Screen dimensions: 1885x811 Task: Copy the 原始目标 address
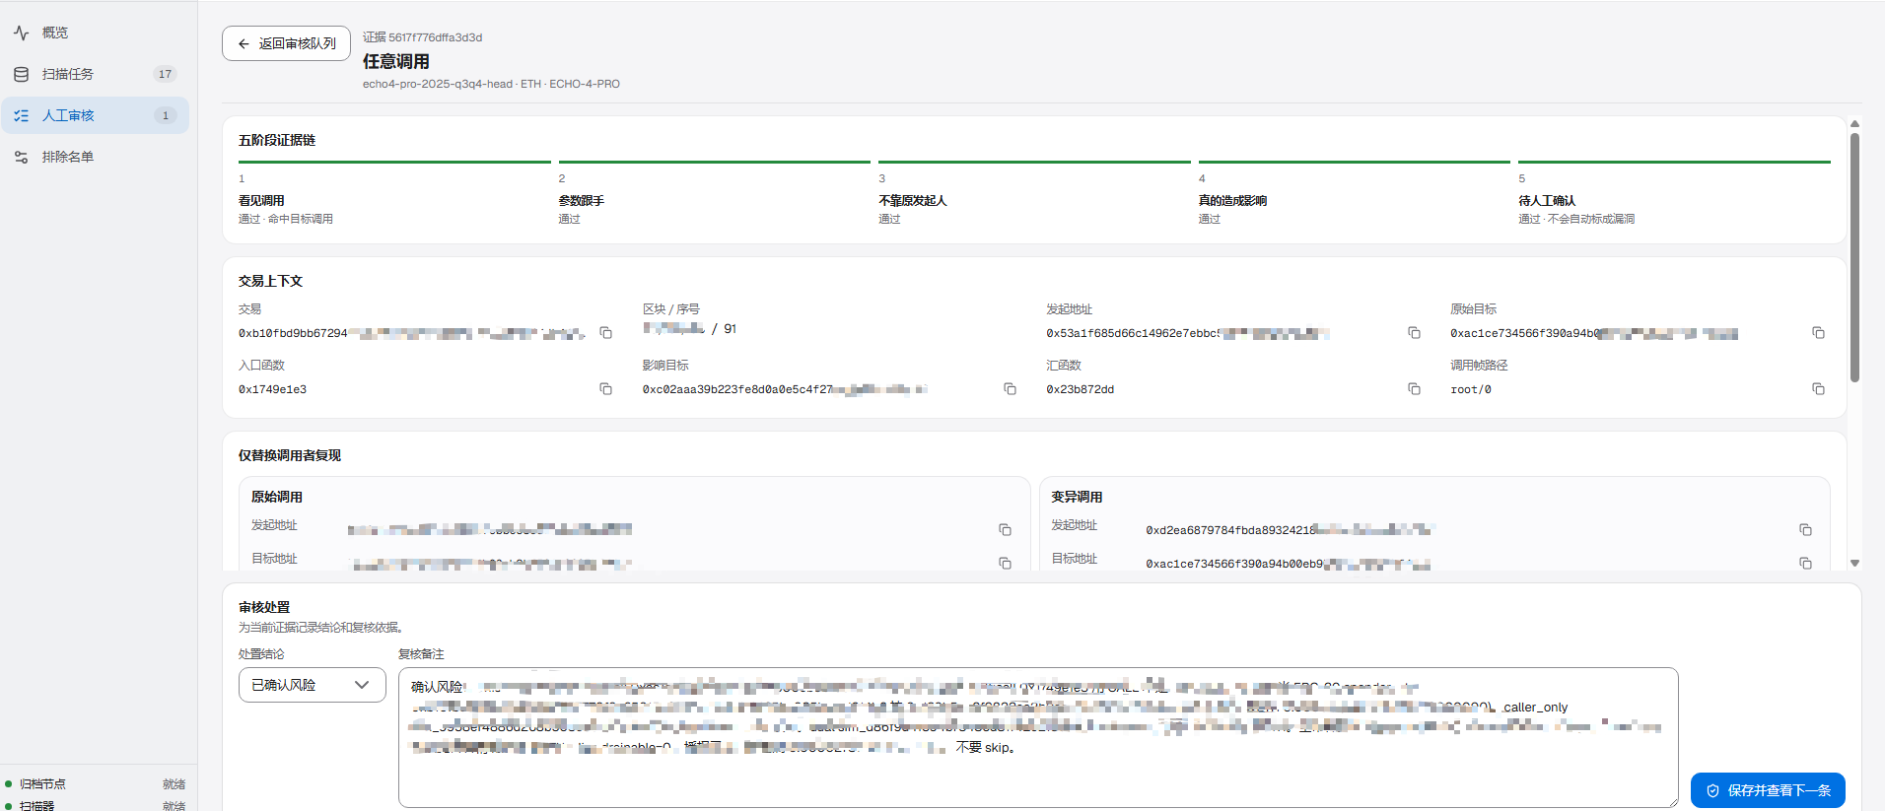pos(1818,333)
